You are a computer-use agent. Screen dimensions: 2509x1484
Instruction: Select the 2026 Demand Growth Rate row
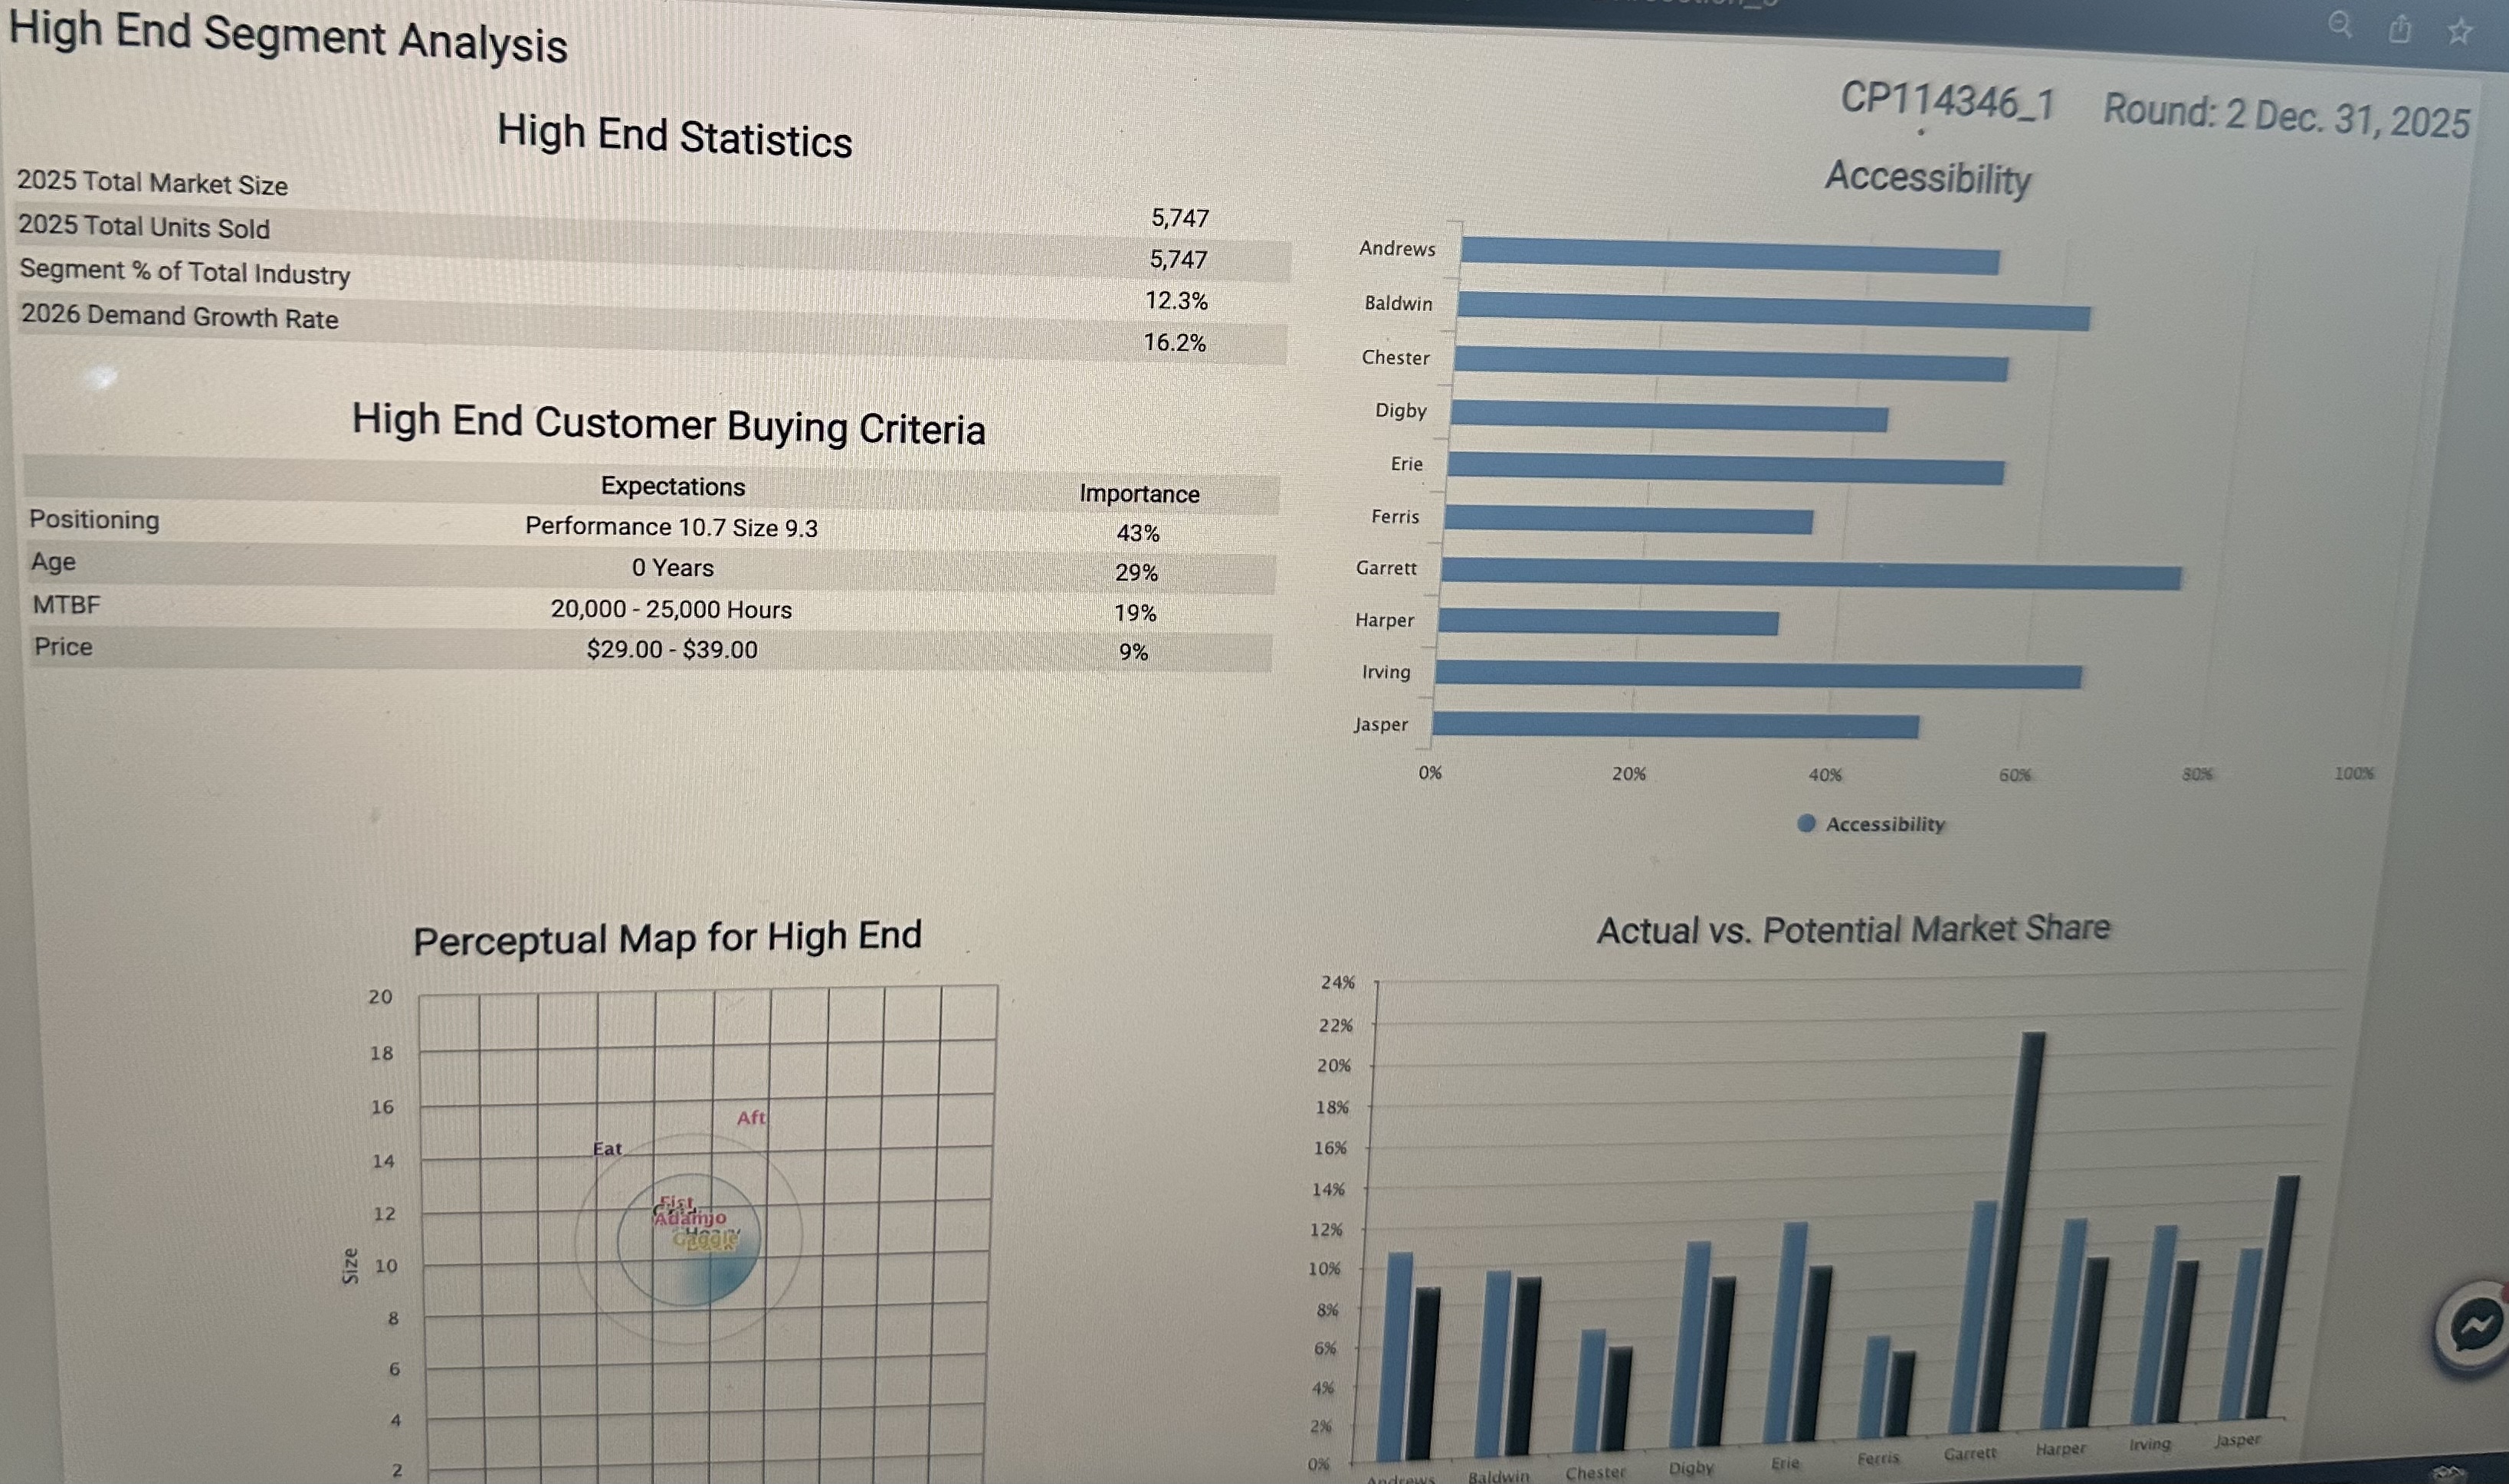coord(180,317)
